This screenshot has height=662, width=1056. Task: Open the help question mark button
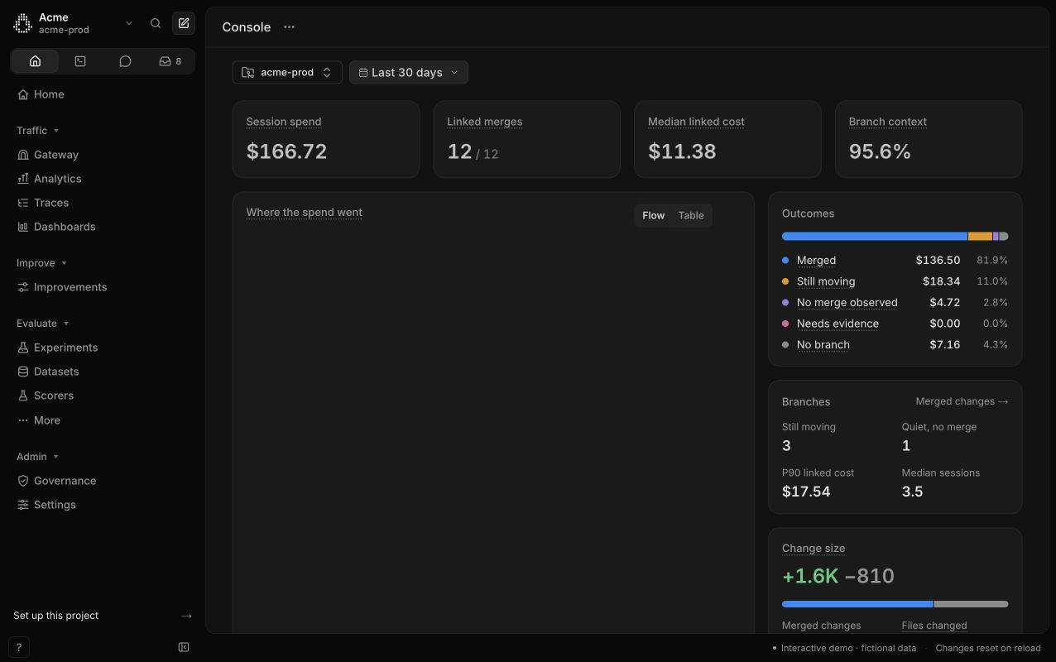tap(18, 648)
